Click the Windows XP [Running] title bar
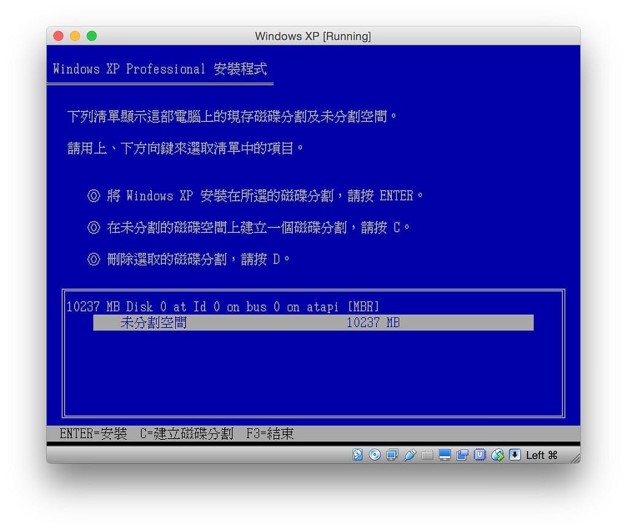Image resolution: width=627 pixels, height=530 pixels. coord(313,36)
